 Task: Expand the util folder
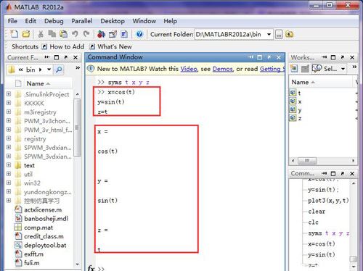pos(9,174)
